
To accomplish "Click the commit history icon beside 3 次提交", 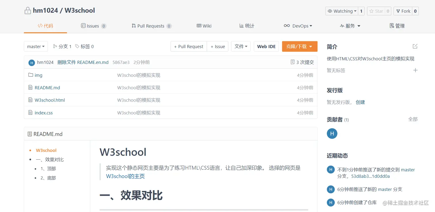I will [293, 62].
